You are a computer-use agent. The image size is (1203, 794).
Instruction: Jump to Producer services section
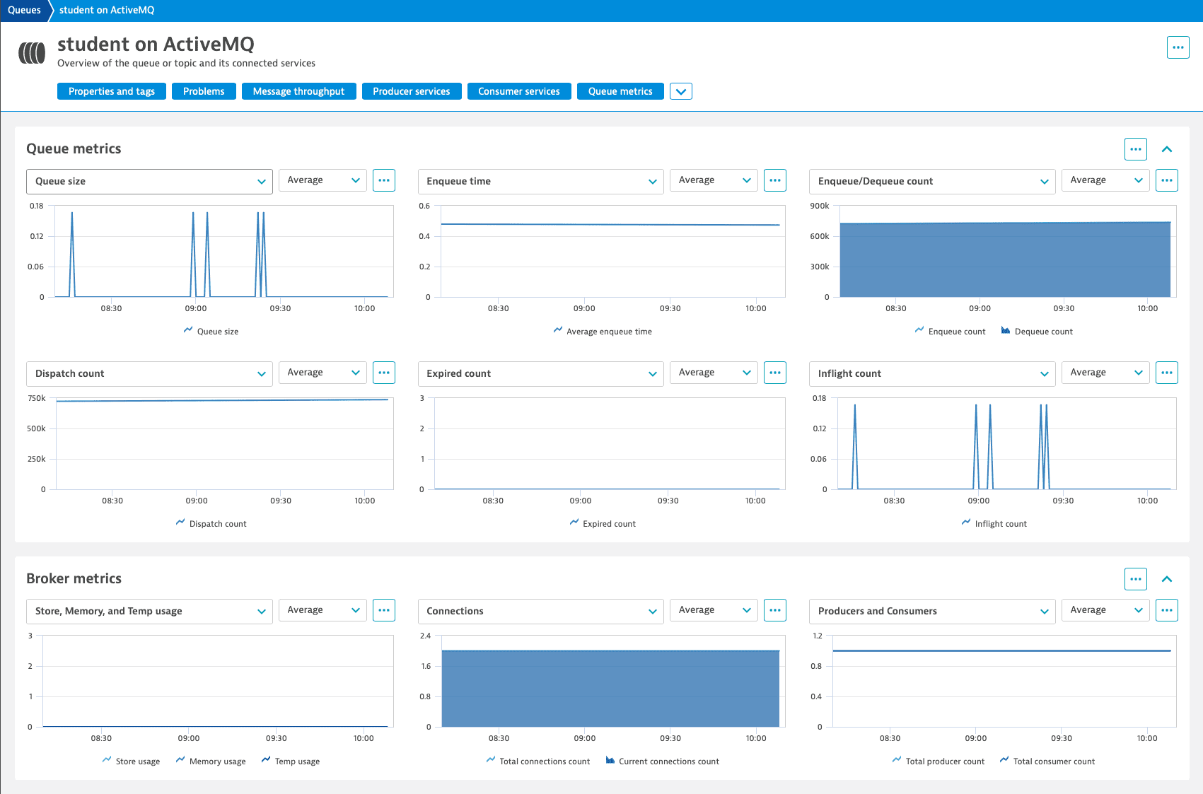point(412,91)
